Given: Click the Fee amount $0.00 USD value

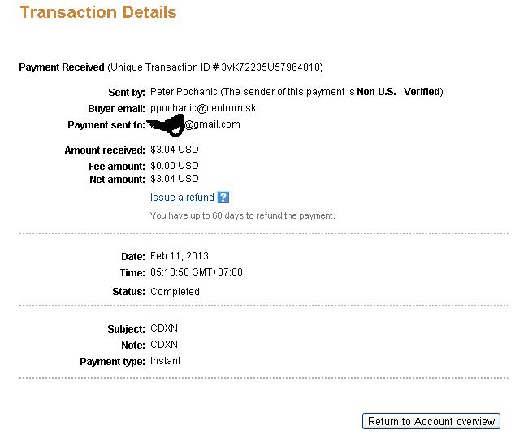Looking at the screenshot, I should click(175, 166).
